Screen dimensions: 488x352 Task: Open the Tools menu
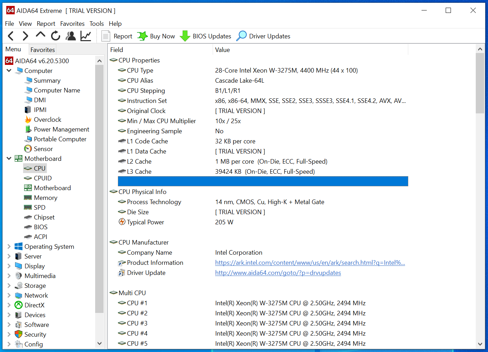[97, 23]
